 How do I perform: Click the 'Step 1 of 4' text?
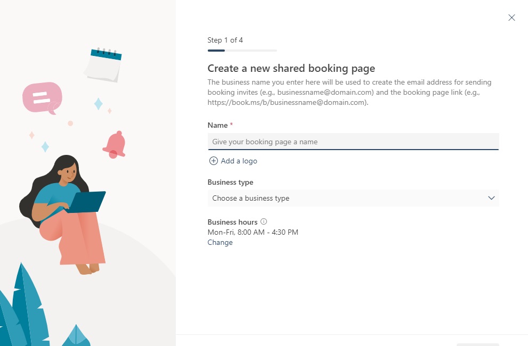225,40
